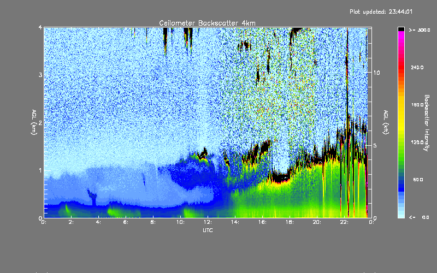Click the 'AGL (km)' left axis label
Screen dimensions: 437x273
(34, 122)
